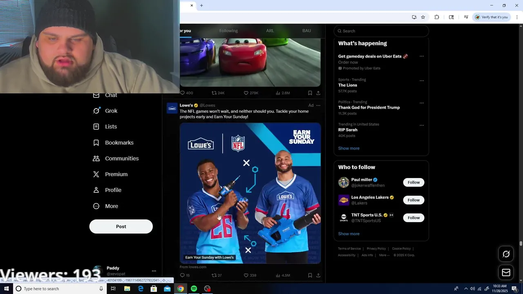Image resolution: width=523 pixels, height=294 pixels.
Task: Open the Windows notification center
Action: click(514, 289)
